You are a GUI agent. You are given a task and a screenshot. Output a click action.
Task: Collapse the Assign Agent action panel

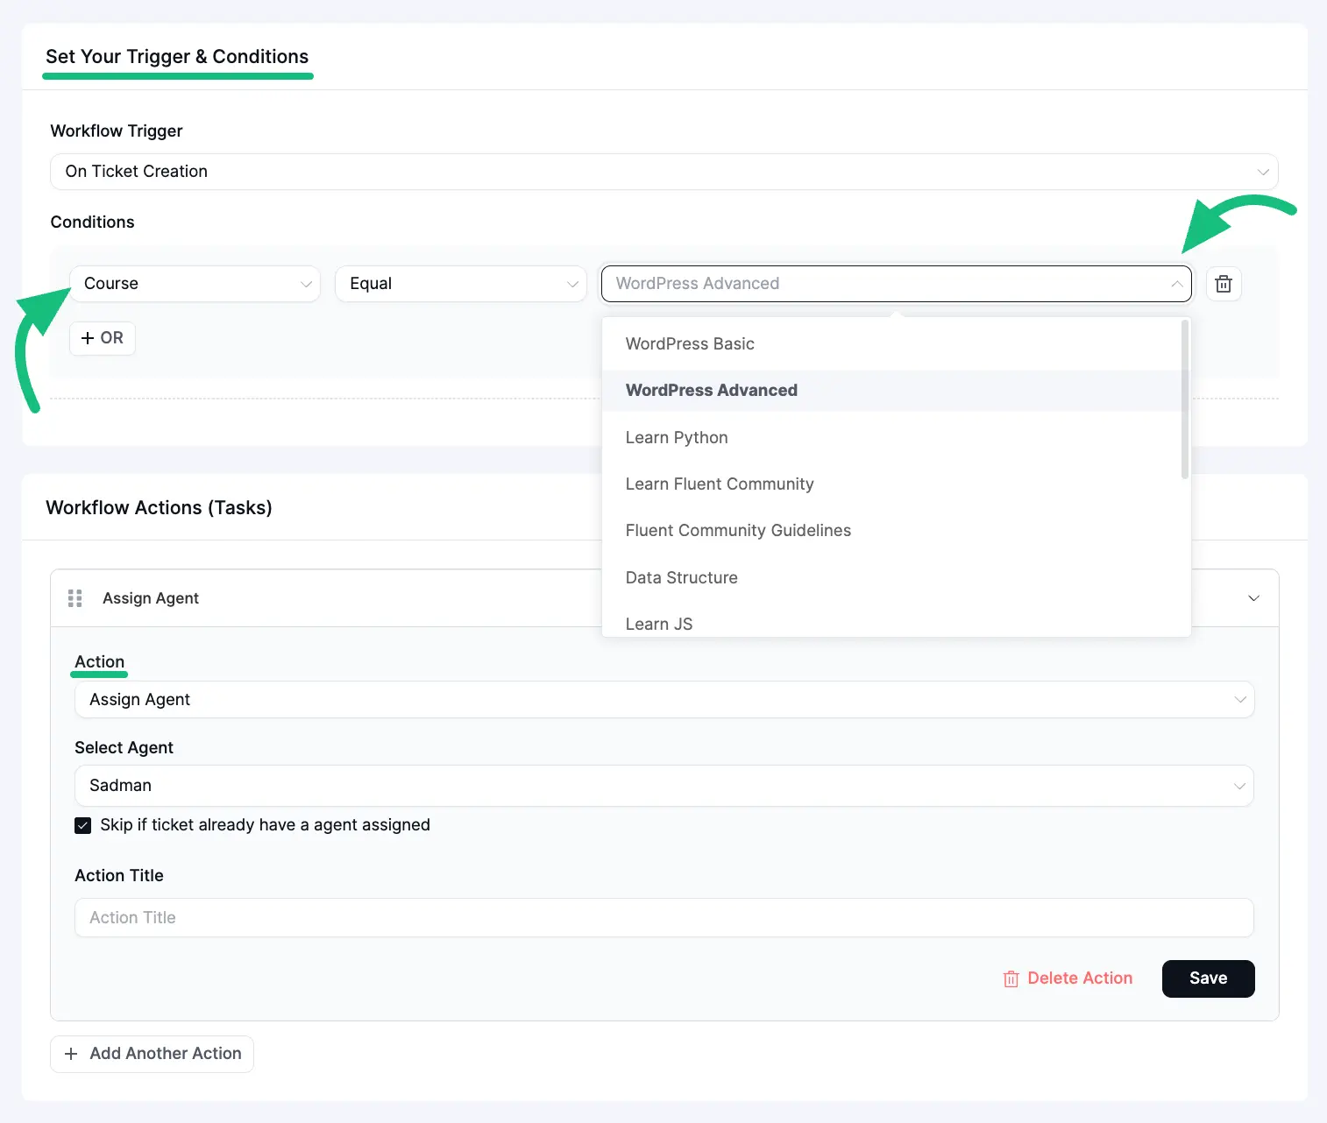1253,598
